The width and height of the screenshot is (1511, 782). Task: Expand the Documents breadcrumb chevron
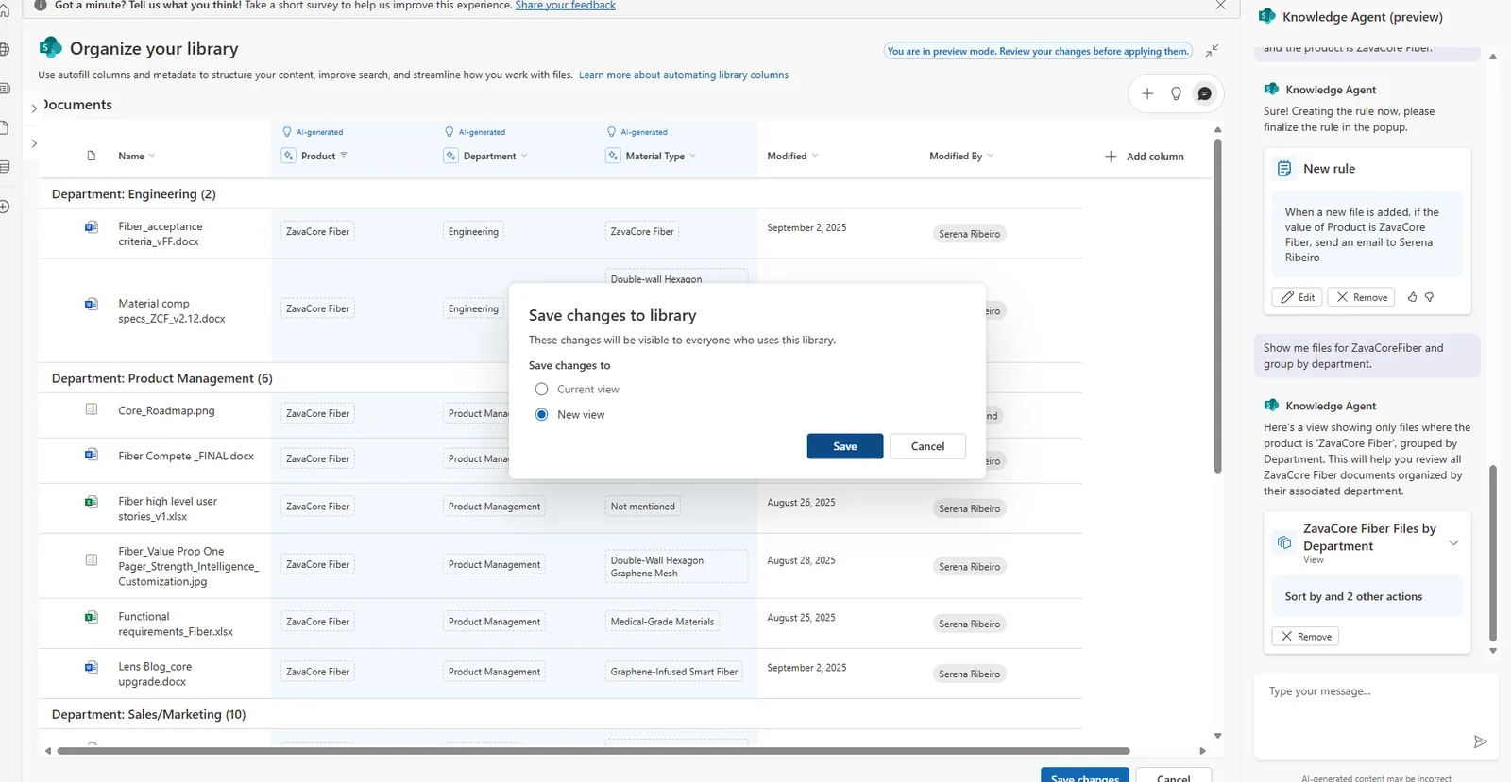(x=34, y=108)
